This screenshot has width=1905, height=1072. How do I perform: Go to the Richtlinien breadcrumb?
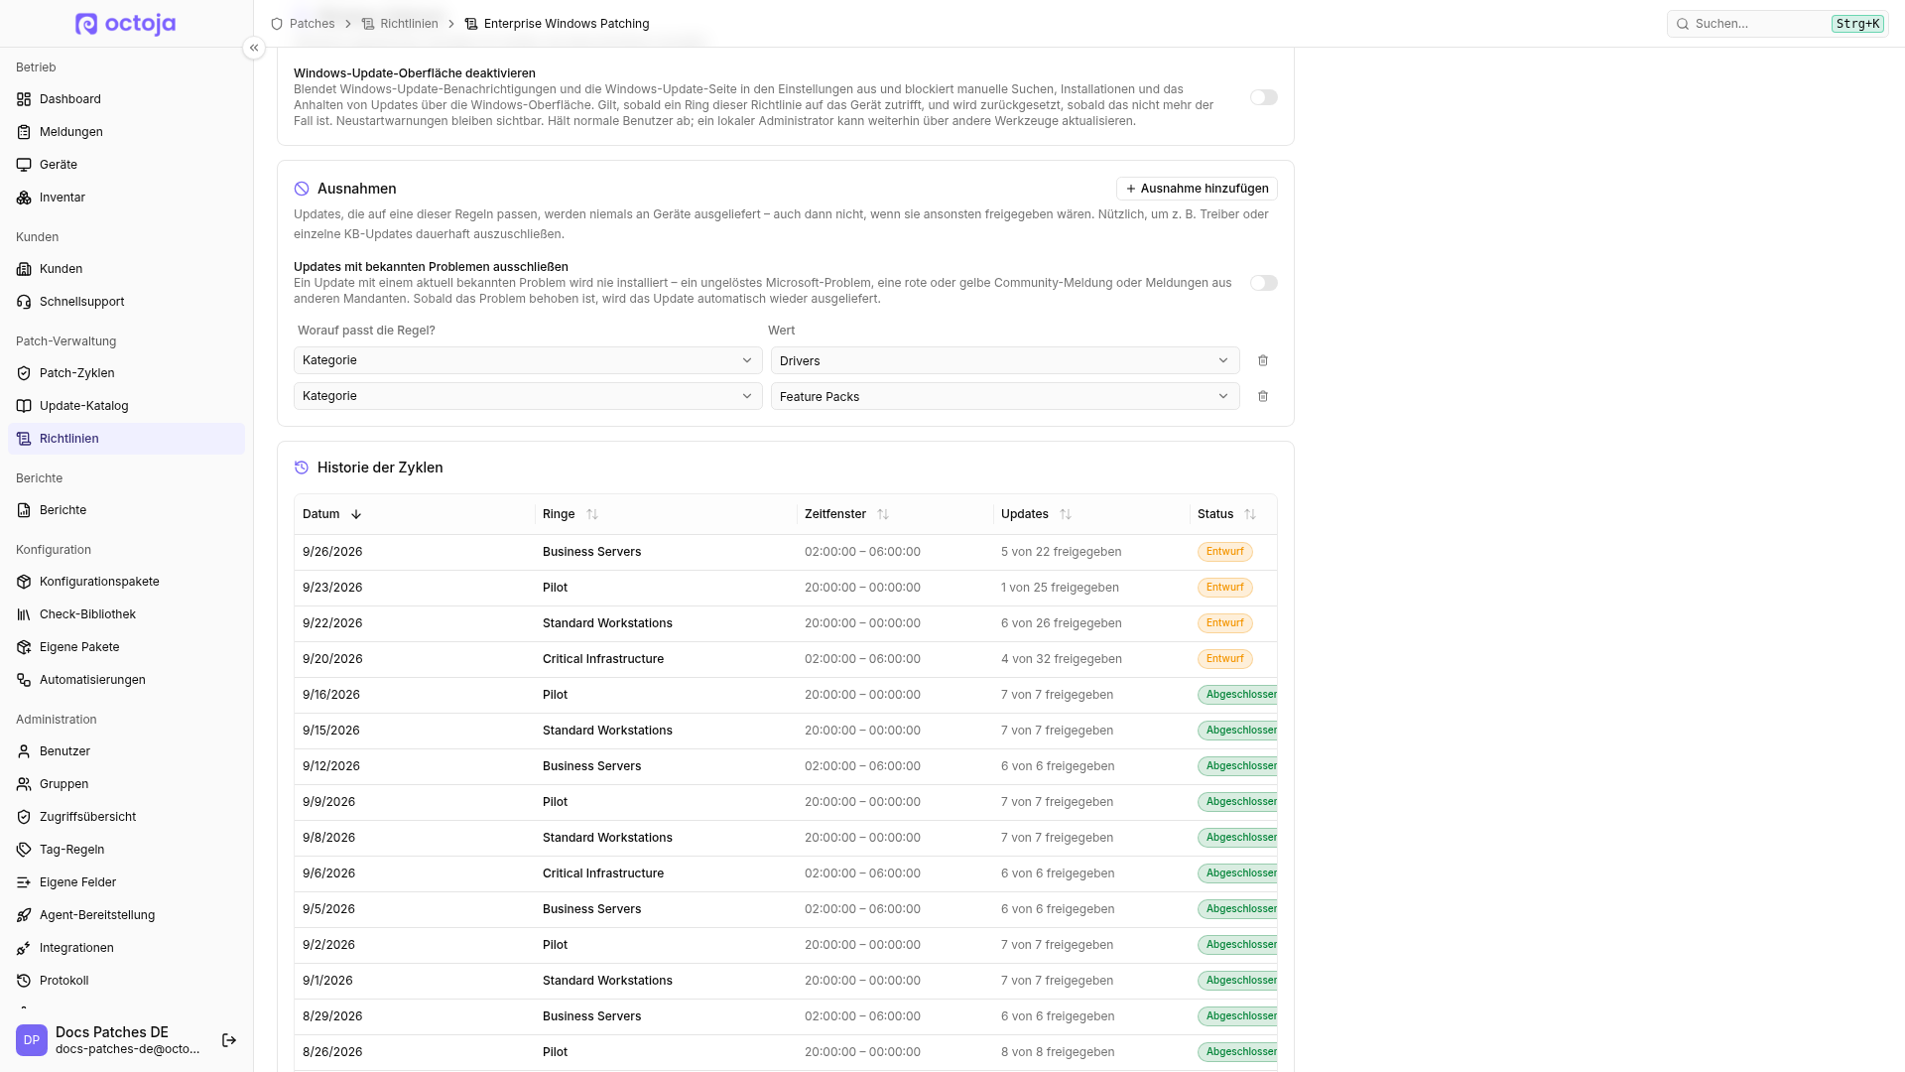(x=400, y=24)
